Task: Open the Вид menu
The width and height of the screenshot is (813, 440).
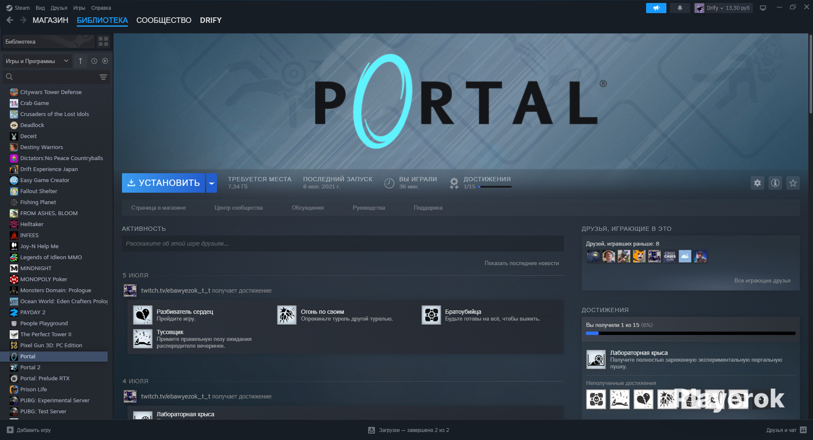Action: coord(40,8)
